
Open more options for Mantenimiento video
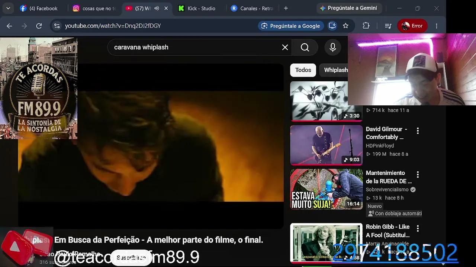tap(418, 174)
